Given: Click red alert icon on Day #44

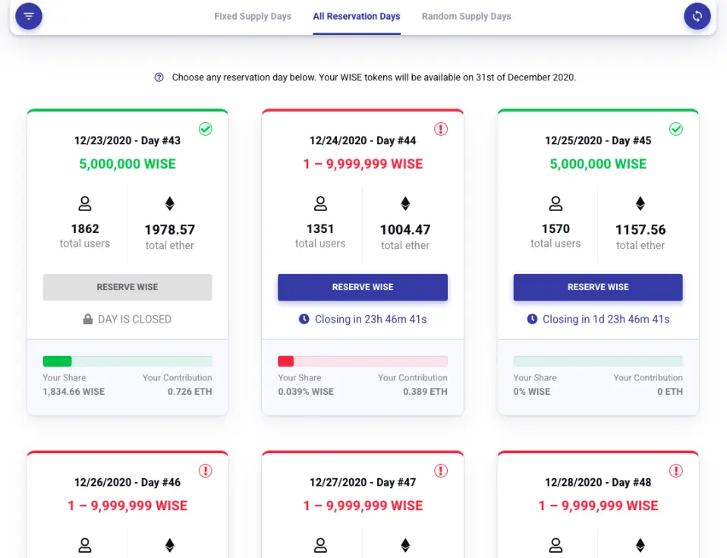Looking at the screenshot, I should pyautogui.click(x=440, y=129).
